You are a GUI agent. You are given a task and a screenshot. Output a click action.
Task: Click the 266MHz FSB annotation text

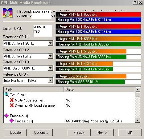click(41, 12)
